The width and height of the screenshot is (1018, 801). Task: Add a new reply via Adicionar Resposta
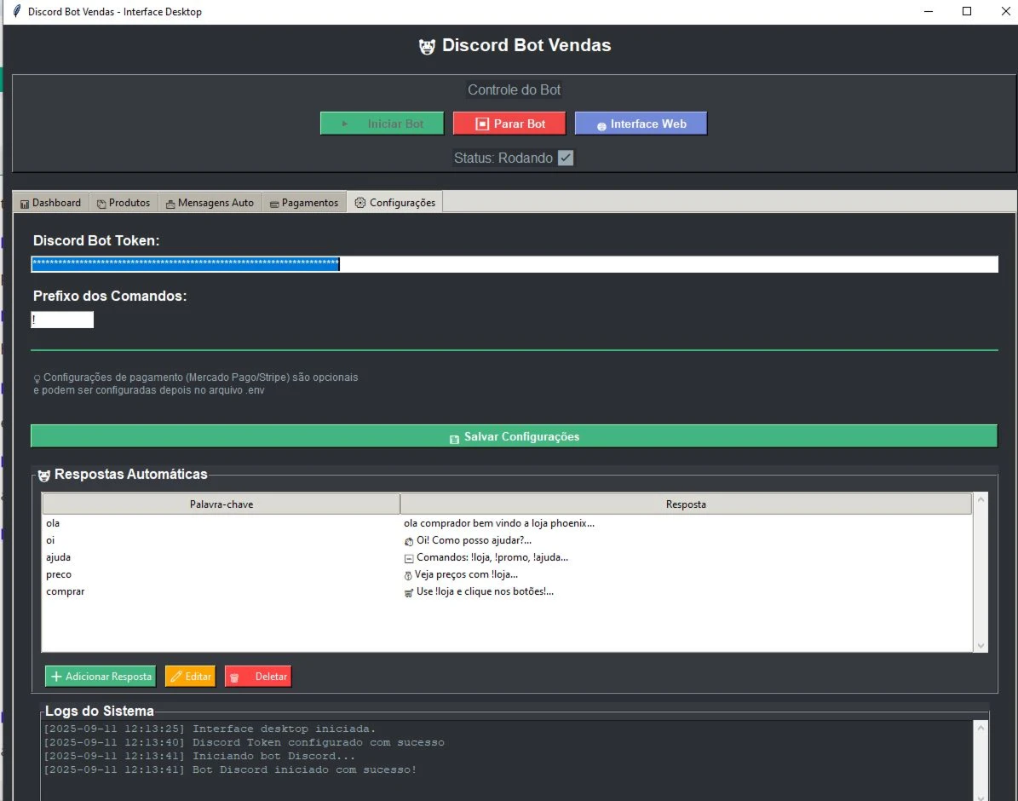tap(101, 677)
